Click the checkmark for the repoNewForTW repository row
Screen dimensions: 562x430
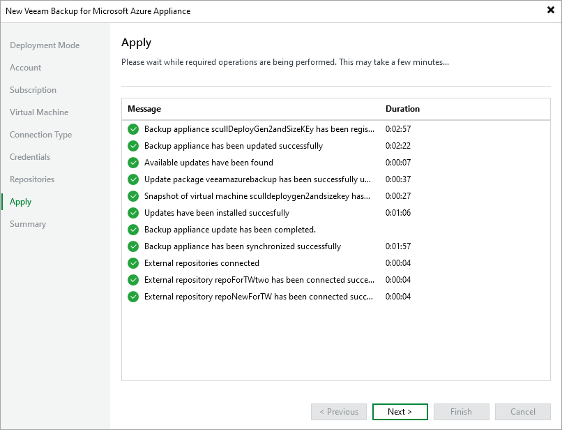pyautogui.click(x=133, y=297)
